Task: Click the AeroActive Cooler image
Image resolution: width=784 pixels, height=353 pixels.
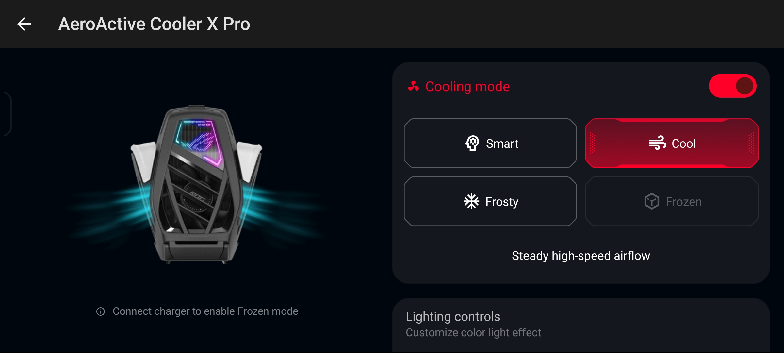Action: coord(196,185)
